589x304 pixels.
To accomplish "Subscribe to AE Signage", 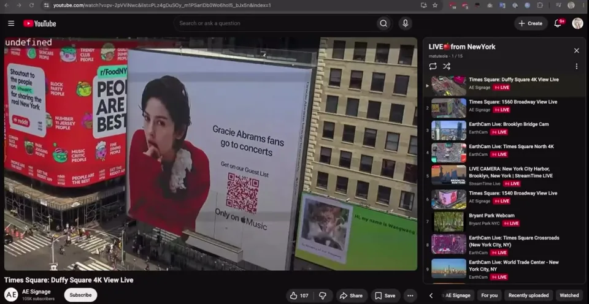I will pos(80,295).
